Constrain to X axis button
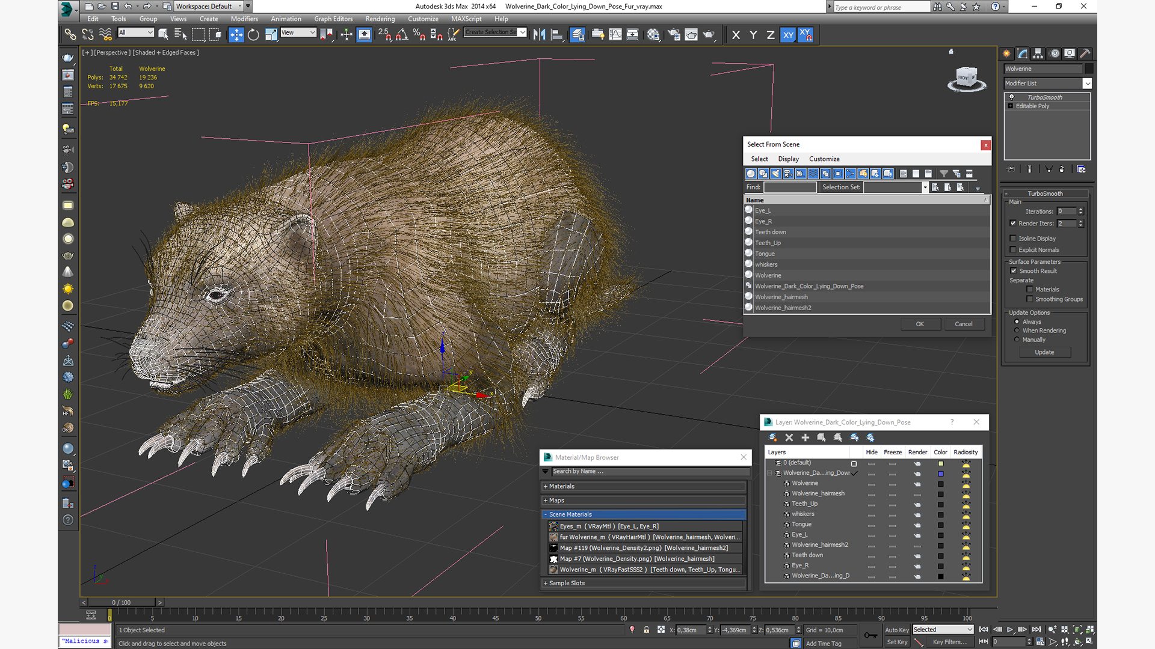 coord(736,35)
